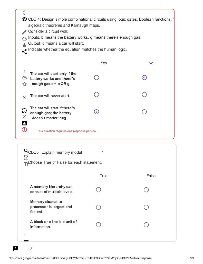
Task: Click the bar chart icon near the bottom row
Action: point(24,123)
